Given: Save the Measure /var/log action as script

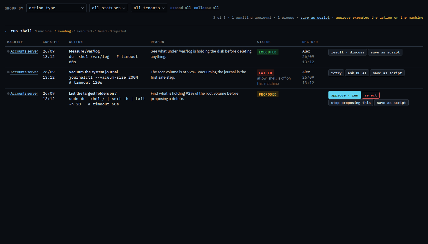Looking at the screenshot, I should tap(385, 52).
